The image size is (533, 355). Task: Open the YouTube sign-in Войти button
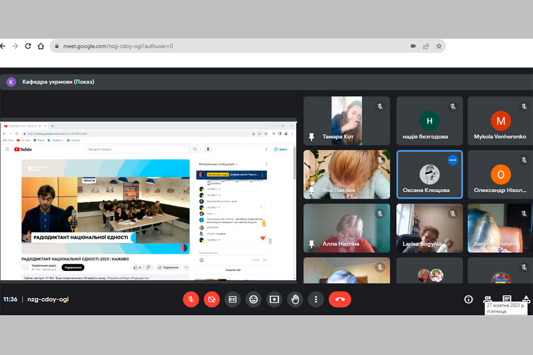tap(281, 149)
